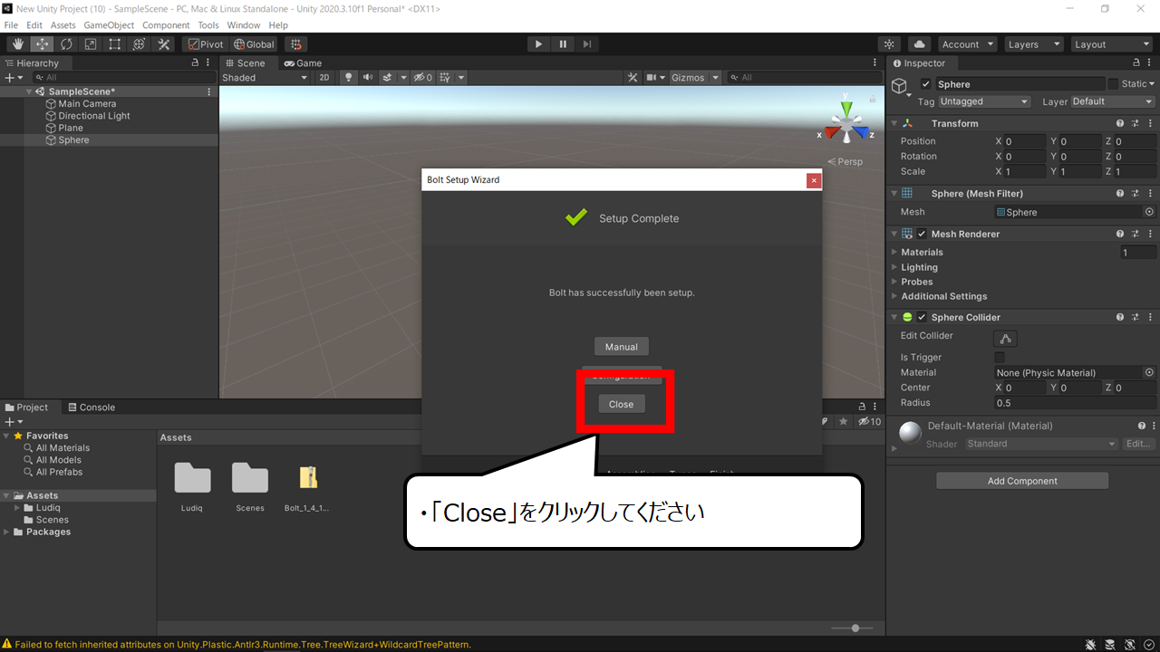Open Hierarchy create plus menu

(12, 78)
